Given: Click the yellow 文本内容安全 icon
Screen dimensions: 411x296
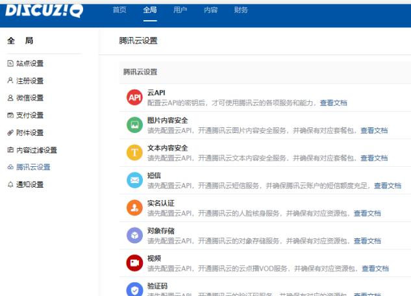Looking at the screenshot, I should point(134,153).
